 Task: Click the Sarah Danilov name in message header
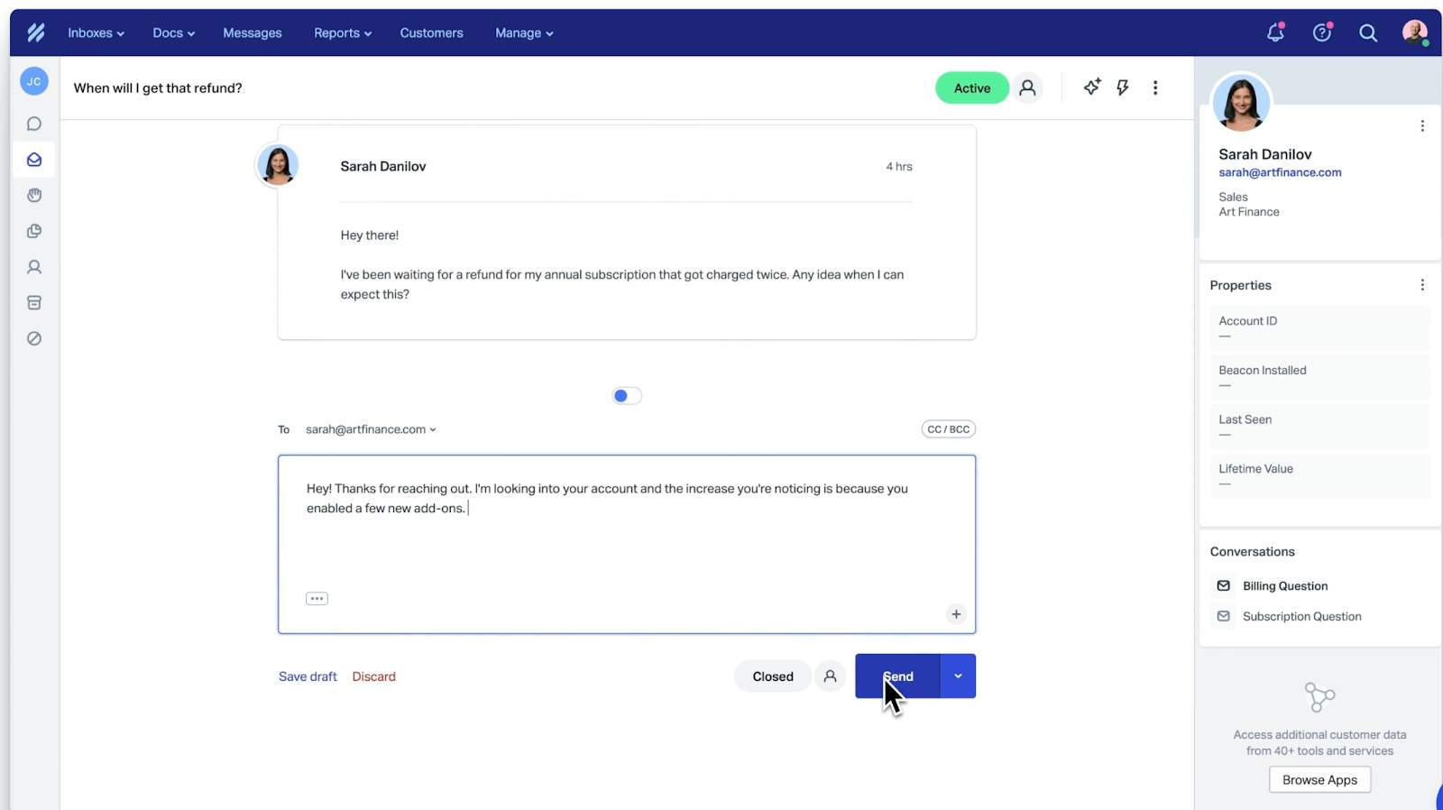[x=383, y=167]
